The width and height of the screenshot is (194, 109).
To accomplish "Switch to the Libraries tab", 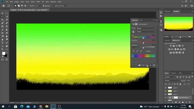I will coord(167,40).
